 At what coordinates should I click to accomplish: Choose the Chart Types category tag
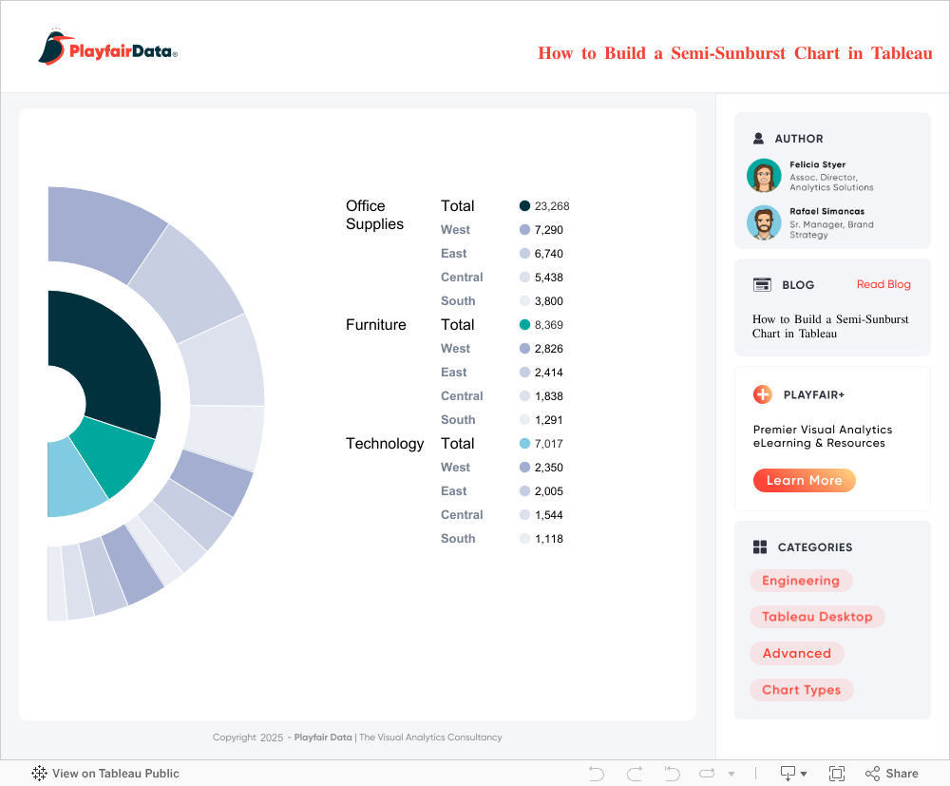(801, 690)
